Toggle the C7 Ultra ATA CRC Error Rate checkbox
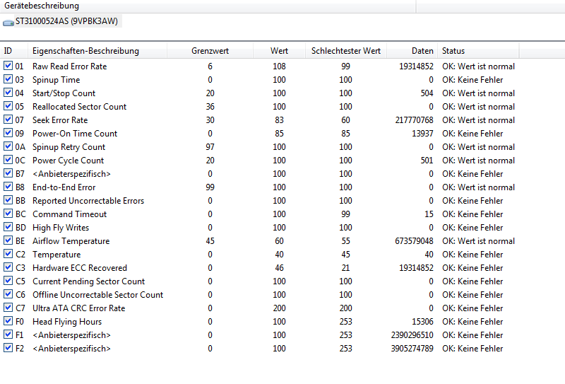Viewport: 565px width, 384px height. [8, 308]
